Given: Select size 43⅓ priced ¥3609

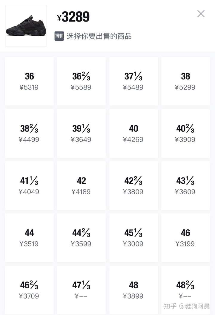Looking at the screenshot, I should (185, 186).
